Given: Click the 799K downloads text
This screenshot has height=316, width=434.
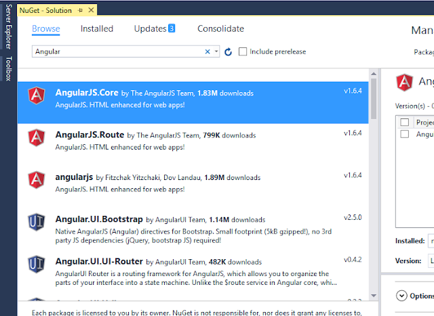Looking at the screenshot, I should 229,135.
